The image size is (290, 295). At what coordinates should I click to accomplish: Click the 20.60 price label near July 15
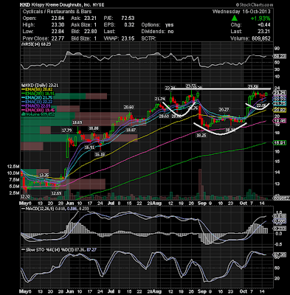coord(128,107)
